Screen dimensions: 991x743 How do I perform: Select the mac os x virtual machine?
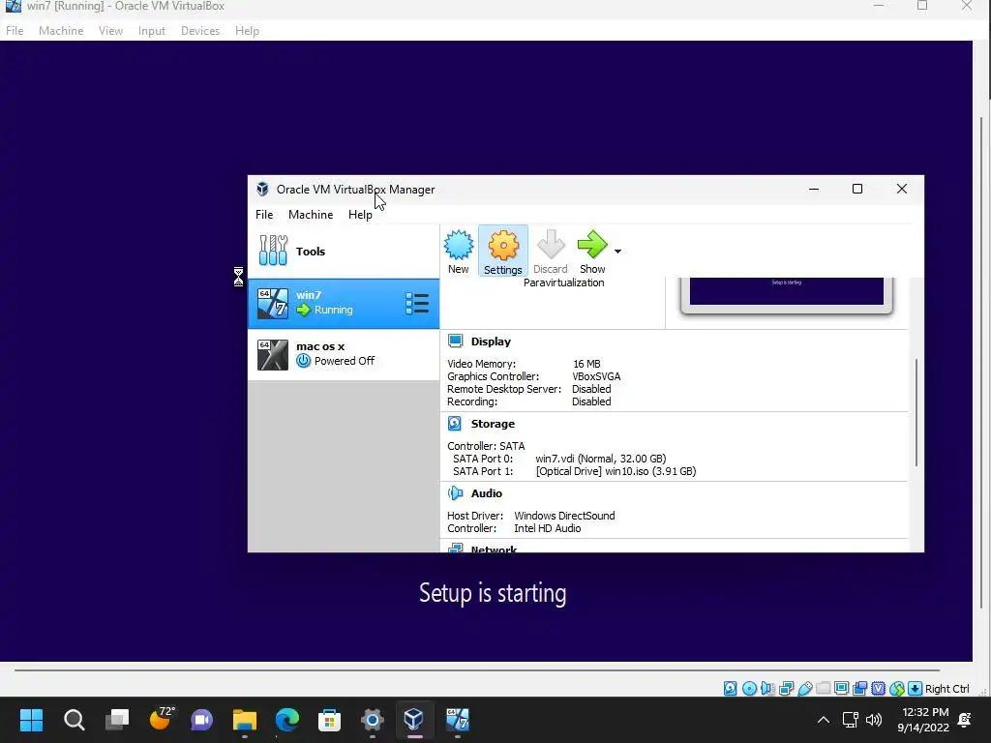click(344, 354)
